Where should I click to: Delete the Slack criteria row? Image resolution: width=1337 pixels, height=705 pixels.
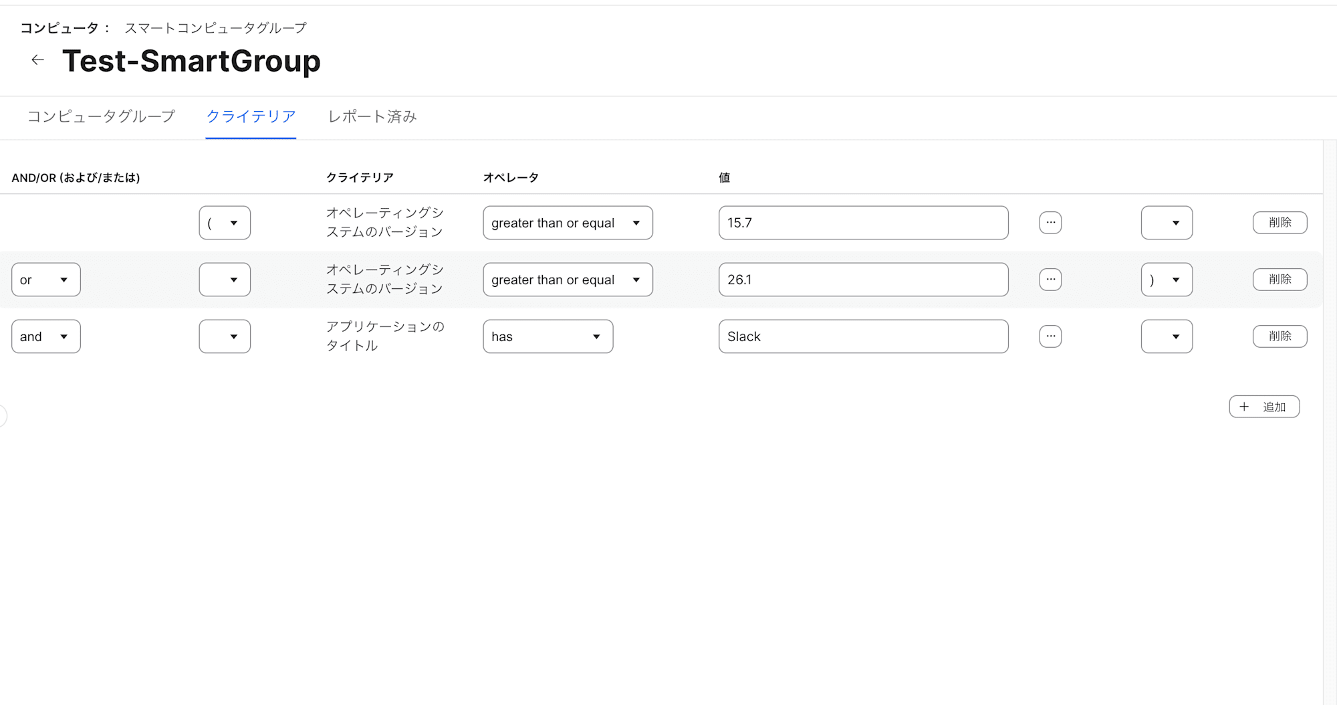coord(1280,336)
